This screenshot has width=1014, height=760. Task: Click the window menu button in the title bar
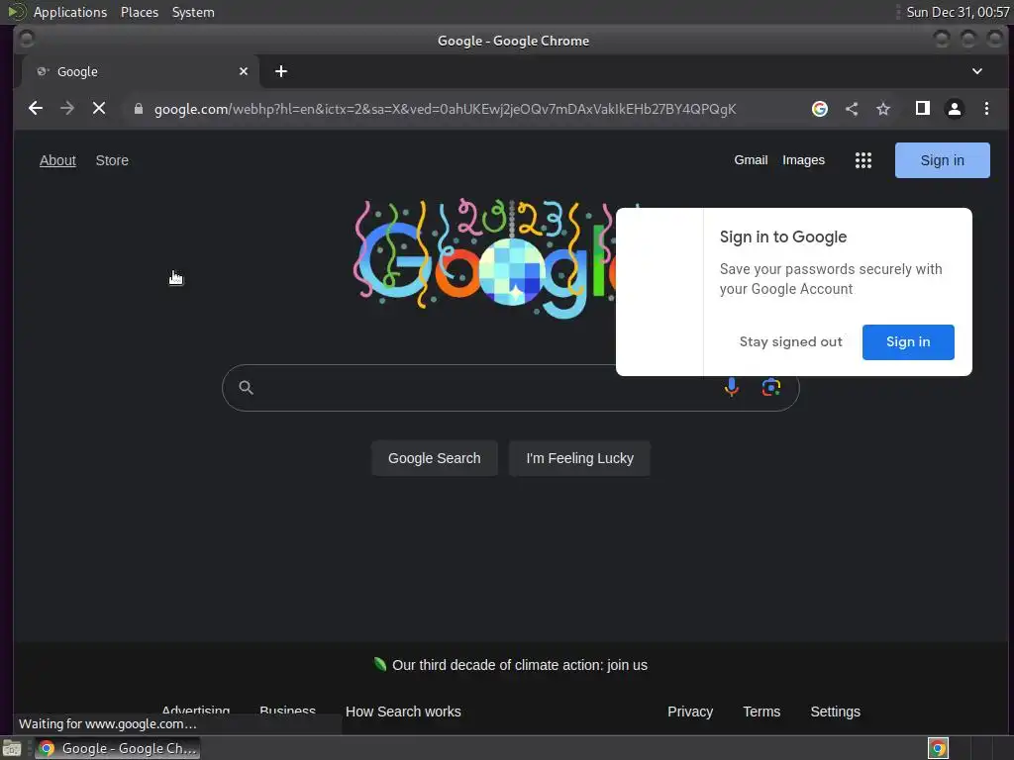(27, 40)
